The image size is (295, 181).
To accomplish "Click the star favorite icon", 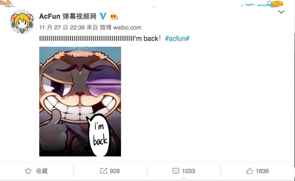I will pos(28,171).
